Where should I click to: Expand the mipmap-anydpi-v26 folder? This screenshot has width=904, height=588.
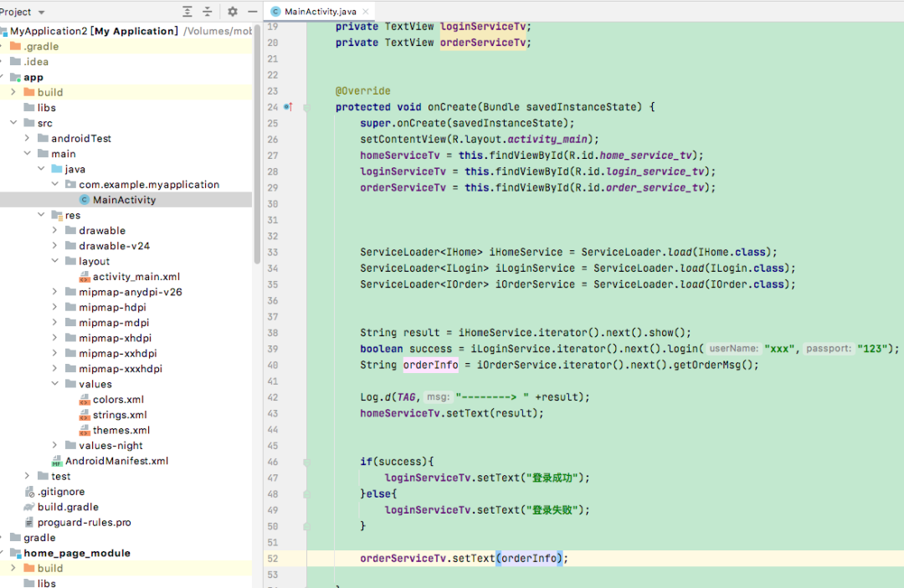tap(54, 292)
